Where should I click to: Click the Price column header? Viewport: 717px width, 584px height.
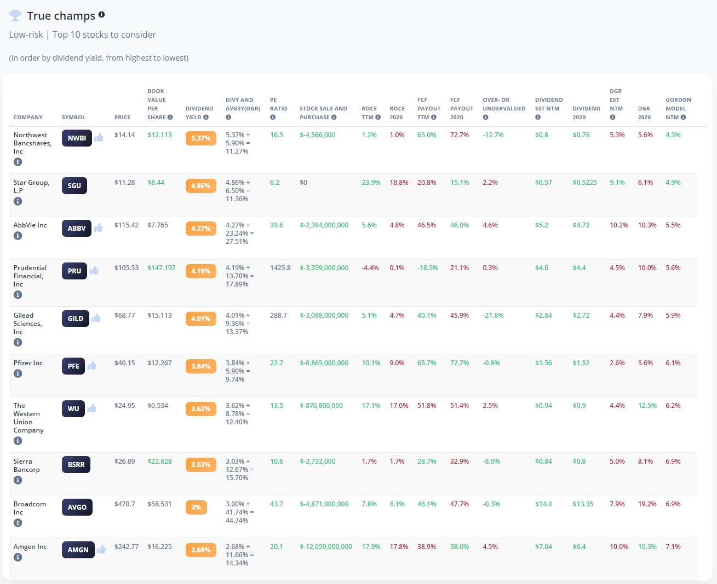[x=122, y=117]
